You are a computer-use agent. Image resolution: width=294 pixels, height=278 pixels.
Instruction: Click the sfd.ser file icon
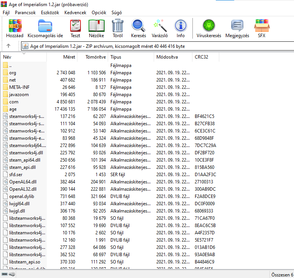tap(5, 174)
